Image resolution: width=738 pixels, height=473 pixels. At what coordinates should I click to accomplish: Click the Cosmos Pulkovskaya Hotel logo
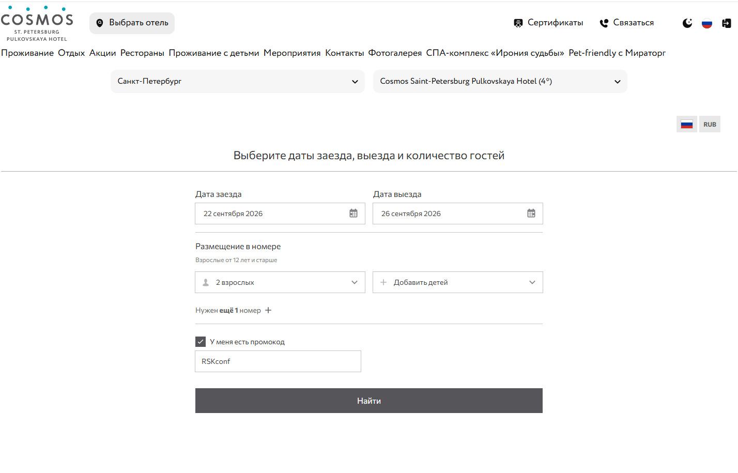(x=37, y=24)
